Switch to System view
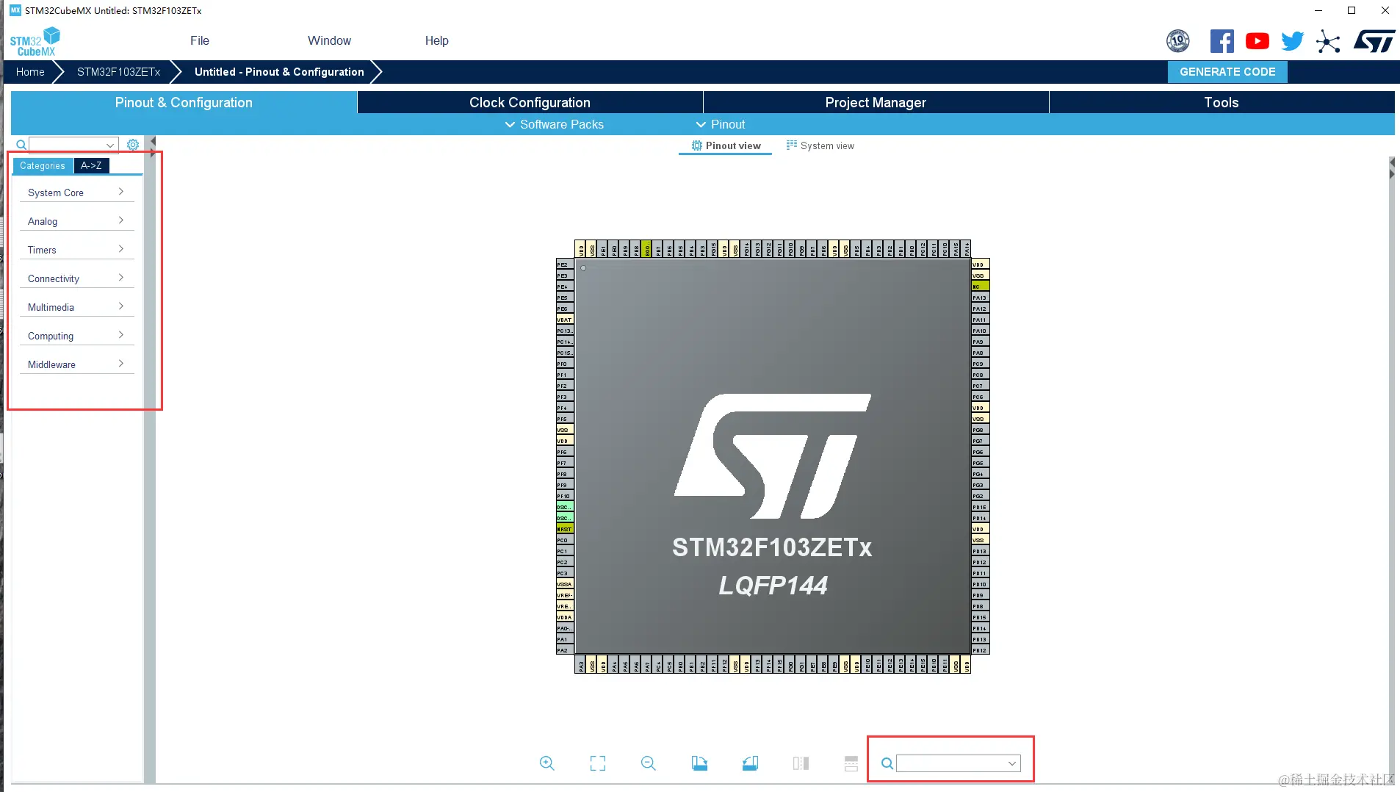This screenshot has height=792, width=1400. pyautogui.click(x=820, y=146)
